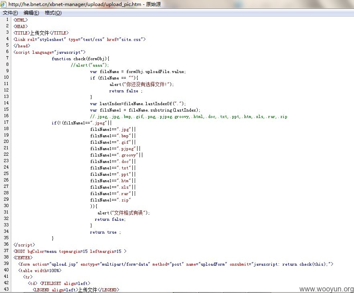
Task: Click the stylesheet link line with site.css
Action: (x=79, y=39)
